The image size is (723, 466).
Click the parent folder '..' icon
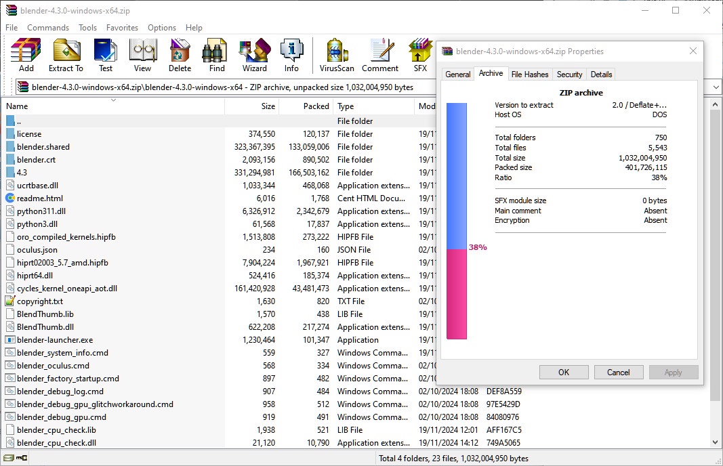pos(10,121)
